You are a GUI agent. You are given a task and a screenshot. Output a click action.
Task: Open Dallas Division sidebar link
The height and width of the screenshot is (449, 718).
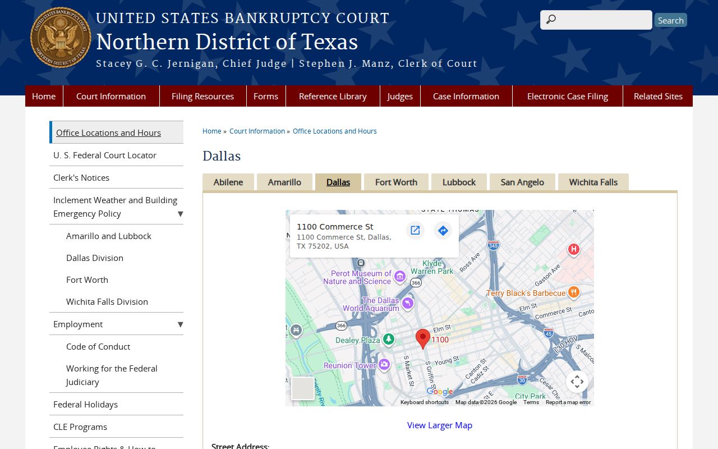(95, 258)
